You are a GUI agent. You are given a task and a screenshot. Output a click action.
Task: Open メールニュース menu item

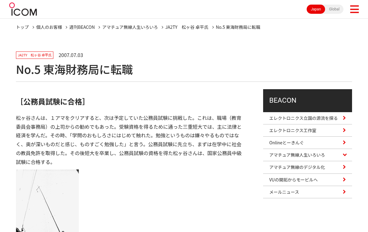click(308, 192)
